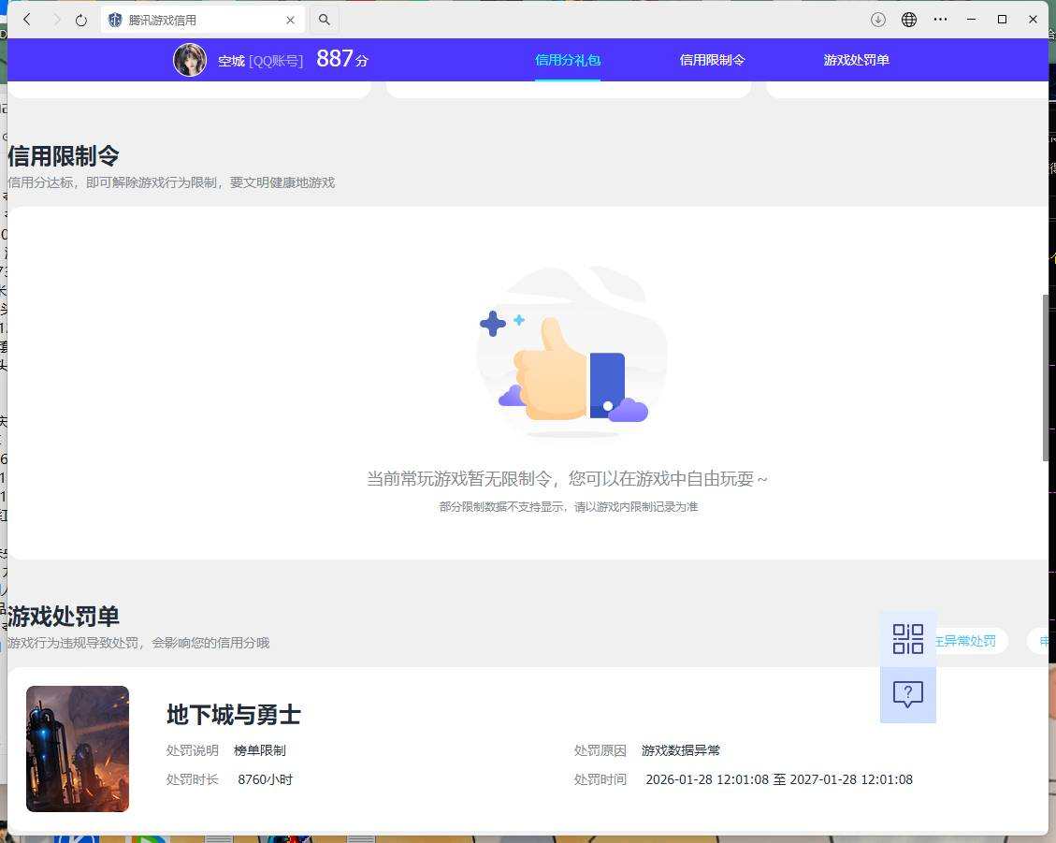Click the 信用限制令 section heading
This screenshot has height=843, width=1056.
pos(64,156)
